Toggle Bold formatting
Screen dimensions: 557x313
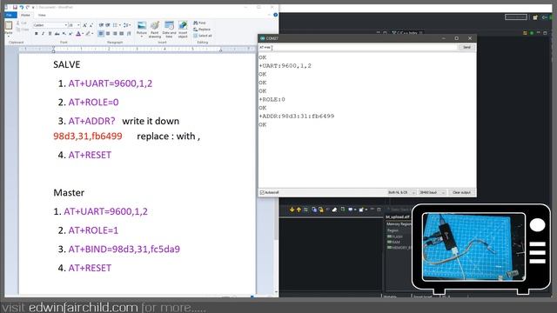tap(37, 34)
